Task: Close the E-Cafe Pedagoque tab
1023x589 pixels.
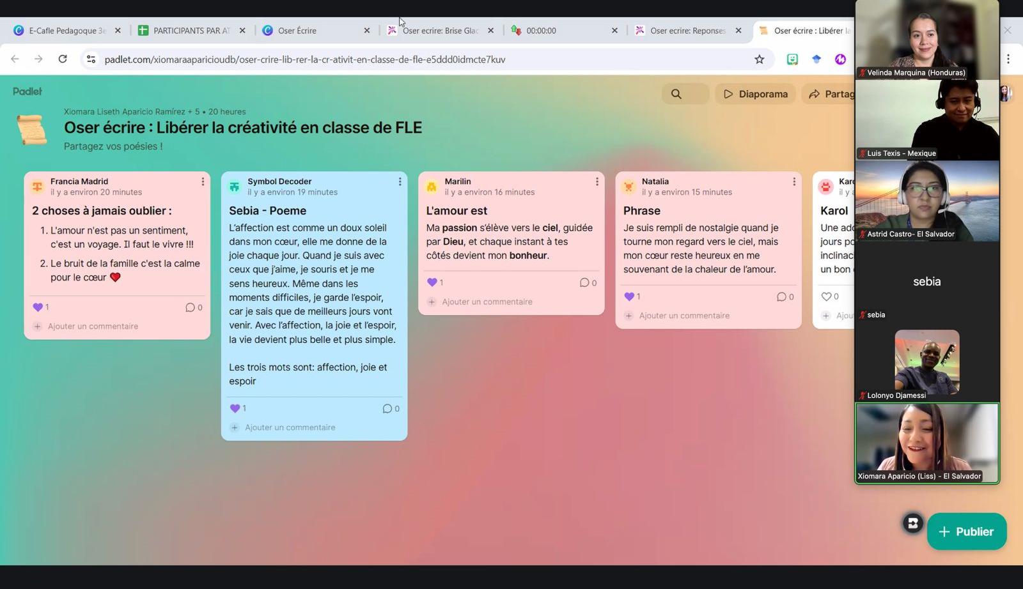Action: pos(118,30)
